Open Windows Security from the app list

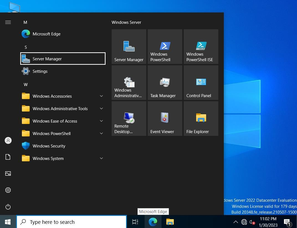click(63, 146)
